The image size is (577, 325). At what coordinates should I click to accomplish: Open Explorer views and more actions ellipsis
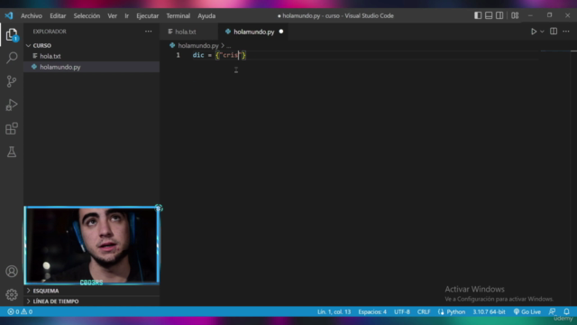click(148, 32)
